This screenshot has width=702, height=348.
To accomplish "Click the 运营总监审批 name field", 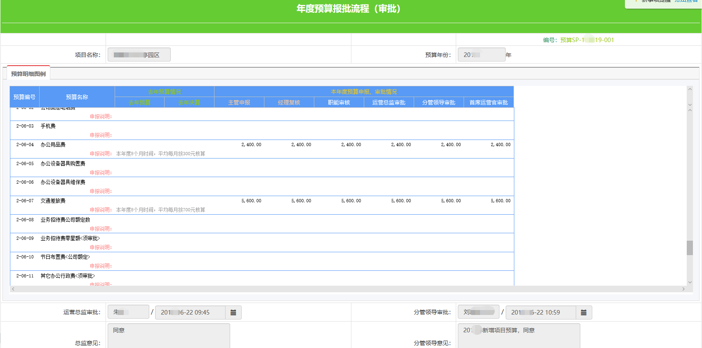I will click(x=128, y=312).
